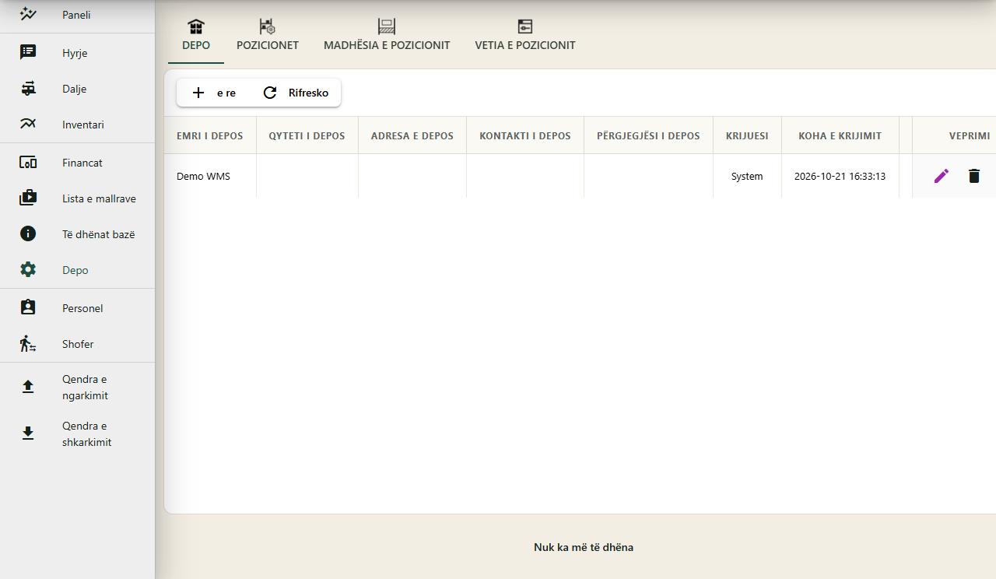Click the Dalje truck icon
The width and height of the screenshot is (996, 579).
pos(28,89)
